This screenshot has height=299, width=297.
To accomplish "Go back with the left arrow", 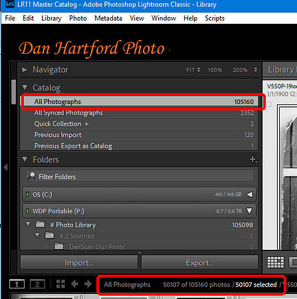I will tap(74, 284).
